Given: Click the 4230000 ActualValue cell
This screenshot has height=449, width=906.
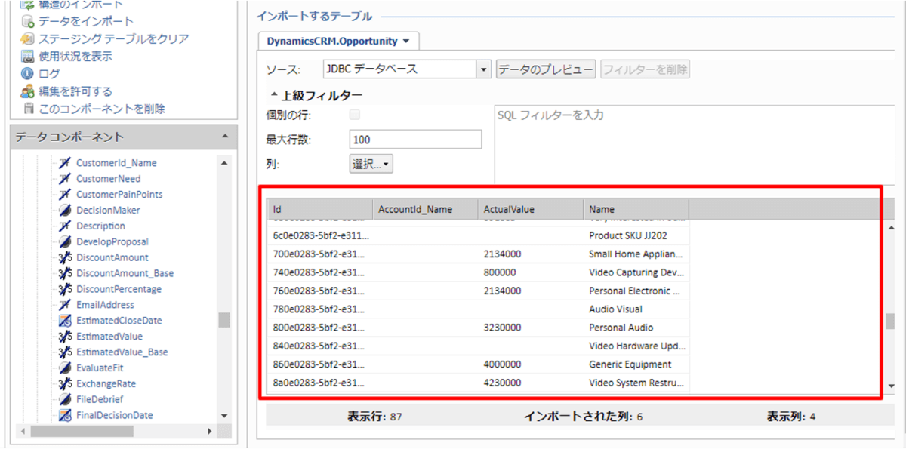Looking at the screenshot, I should pyautogui.click(x=531, y=383).
